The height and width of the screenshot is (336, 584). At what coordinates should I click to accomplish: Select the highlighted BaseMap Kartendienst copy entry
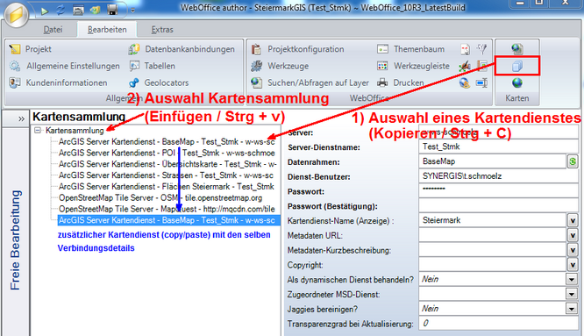(x=168, y=220)
